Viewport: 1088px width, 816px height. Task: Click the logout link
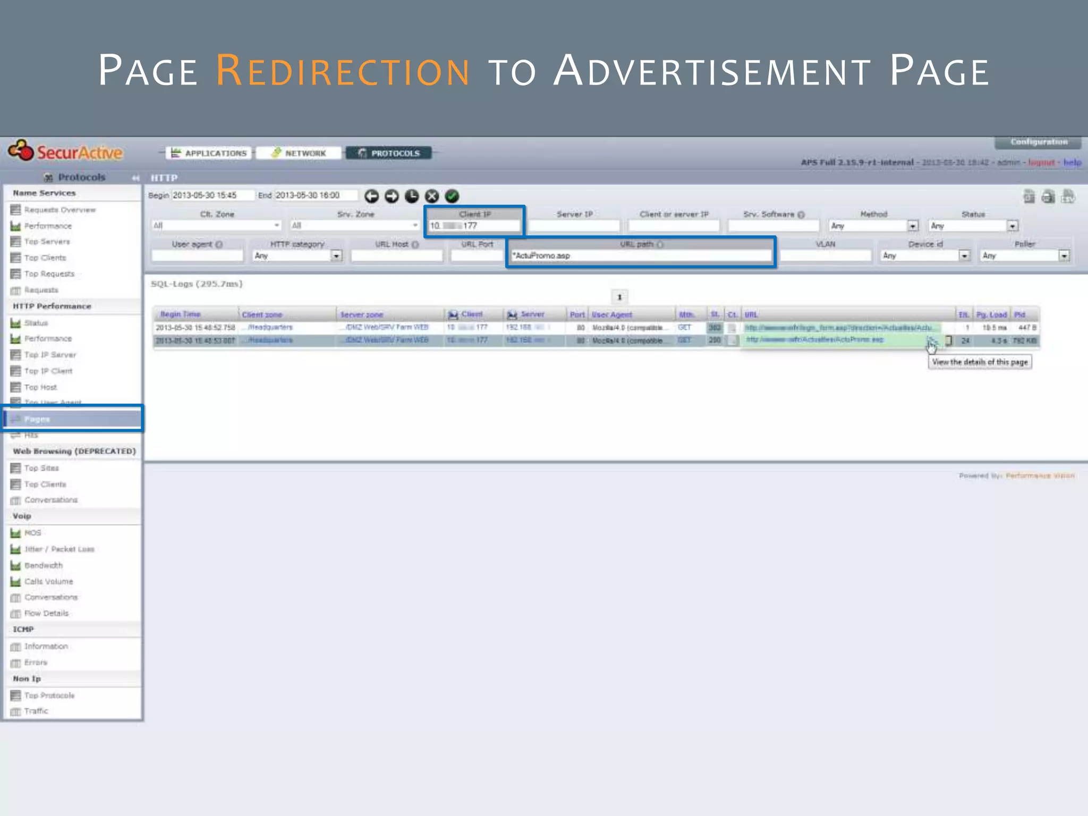(1041, 163)
